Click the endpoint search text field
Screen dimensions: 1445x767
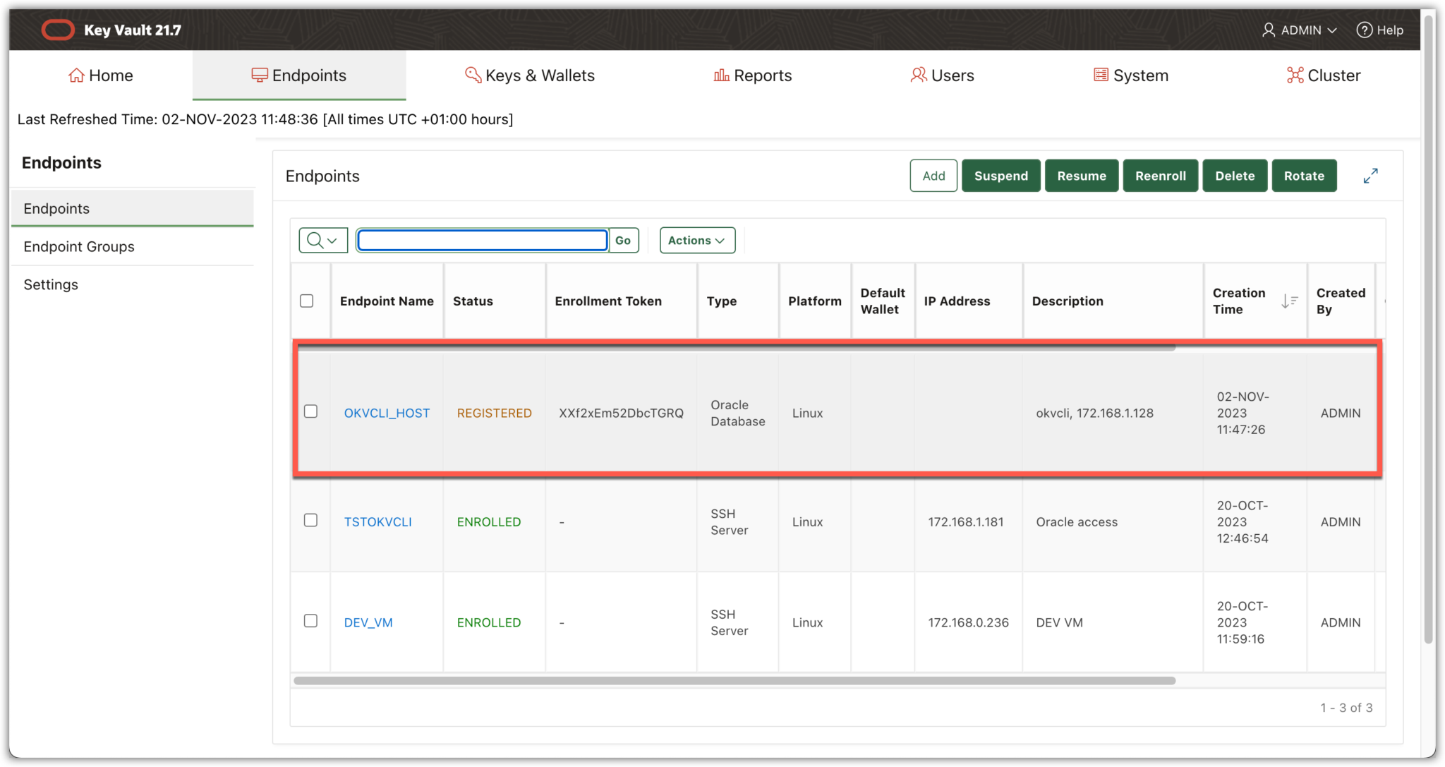coord(483,241)
